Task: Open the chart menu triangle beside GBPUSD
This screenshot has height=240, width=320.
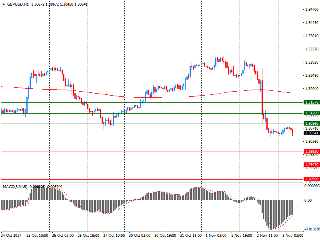Action: [x=4, y=4]
